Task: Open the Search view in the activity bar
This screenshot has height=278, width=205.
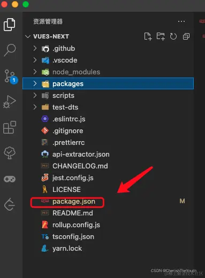Action: (x=10, y=50)
